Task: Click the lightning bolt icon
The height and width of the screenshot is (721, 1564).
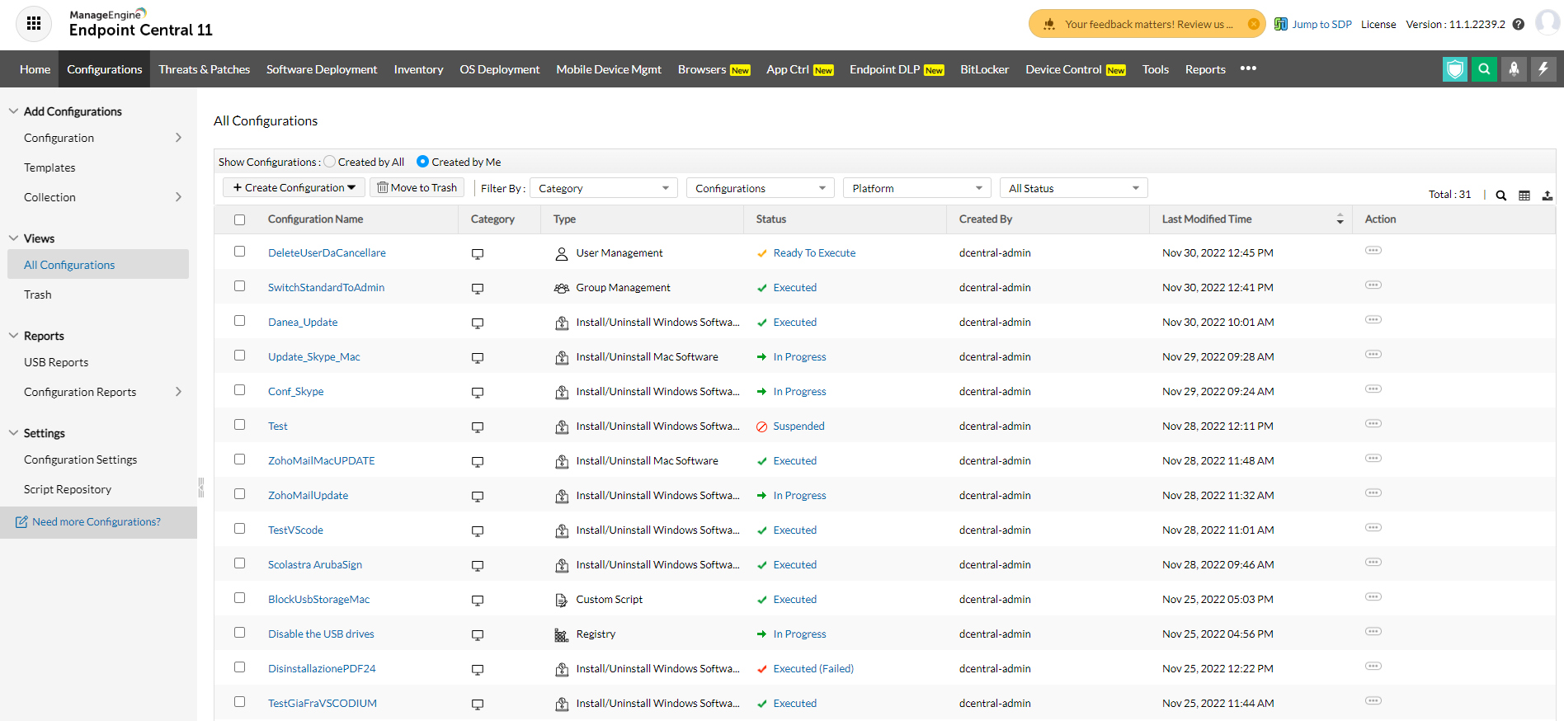Action: pos(1543,69)
